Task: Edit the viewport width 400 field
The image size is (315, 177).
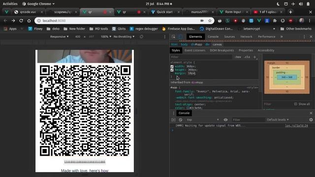Action: coord(78,37)
